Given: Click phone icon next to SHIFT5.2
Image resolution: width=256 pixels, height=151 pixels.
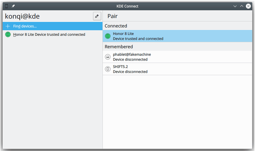Looking at the screenshot, I should pyautogui.click(x=108, y=69).
